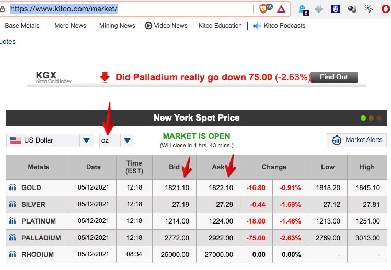Click the red down-arrow Palladium banner icon
This screenshot has width=391, height=270.
pos(105,77)
